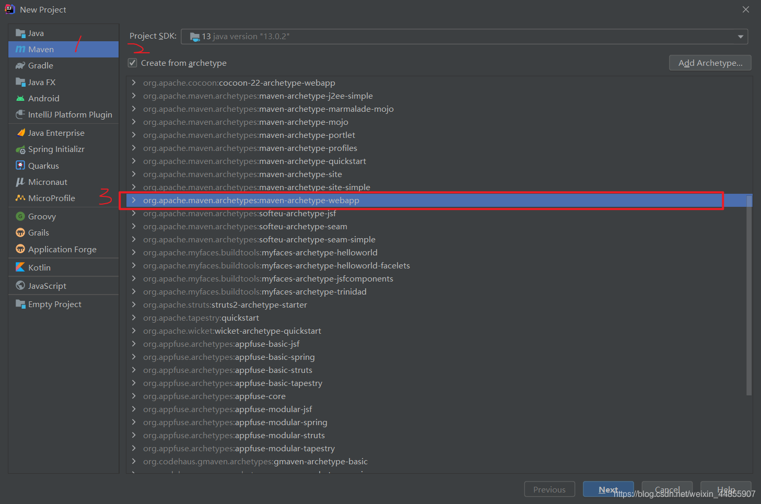Select Empty Project type label
Viewport: 761px width, 504px height.
[x=55, y=304]
